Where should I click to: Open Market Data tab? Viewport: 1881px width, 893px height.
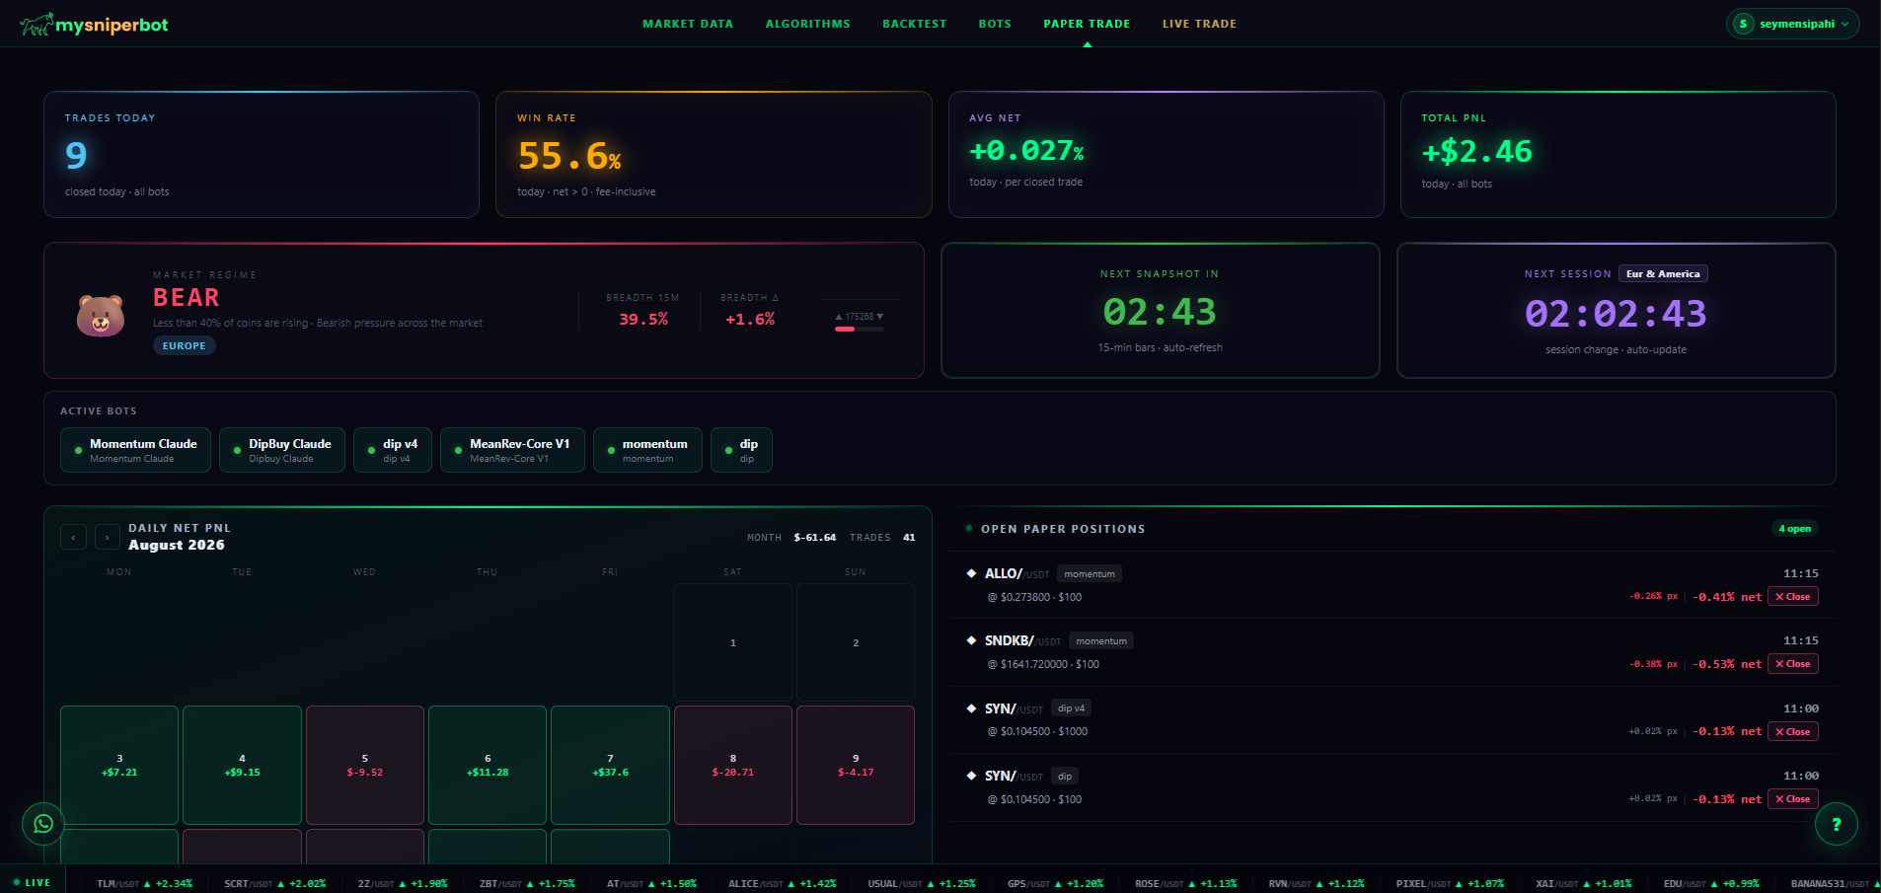coord(688,24)
